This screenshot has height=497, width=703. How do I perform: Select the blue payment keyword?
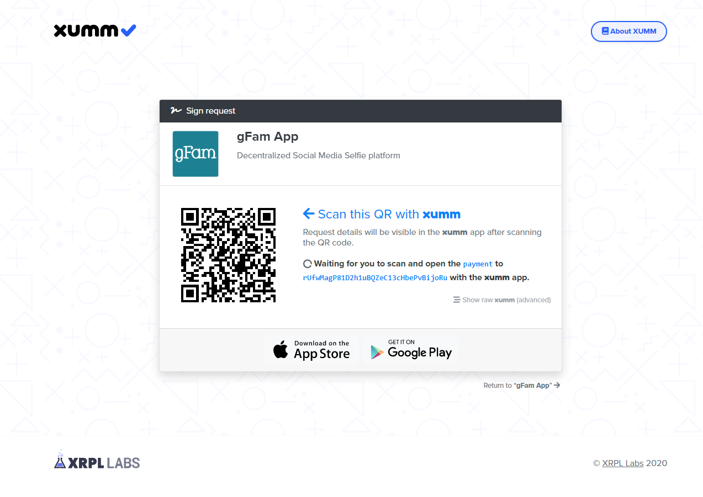click(478, 264)
